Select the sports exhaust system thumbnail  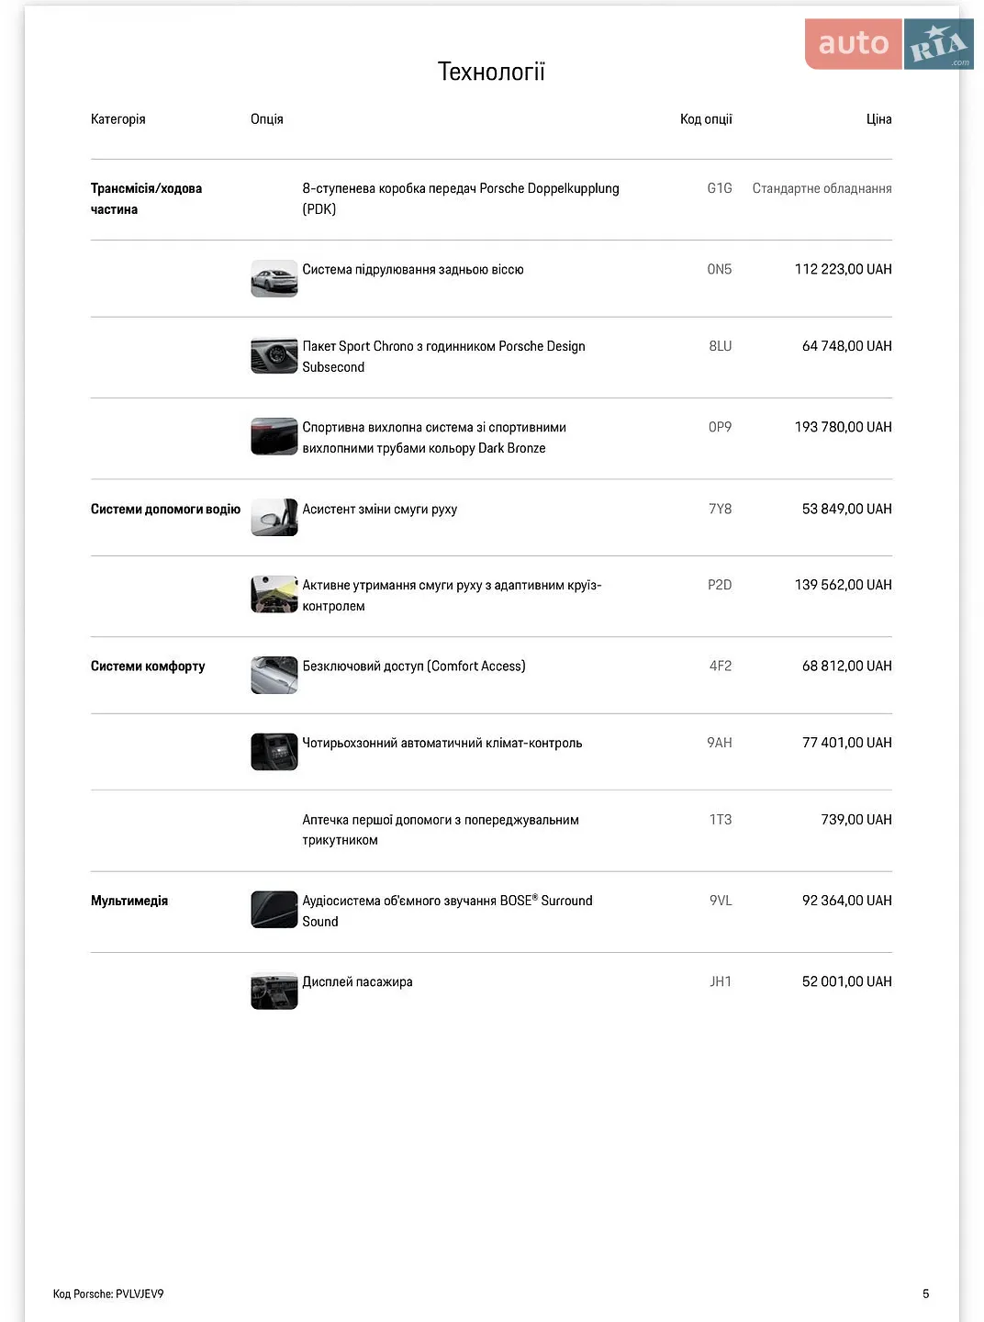click(x=274, y=437)
